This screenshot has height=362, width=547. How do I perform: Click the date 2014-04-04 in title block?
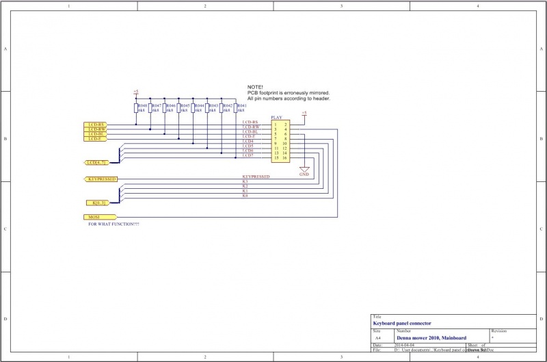(404, 345)
